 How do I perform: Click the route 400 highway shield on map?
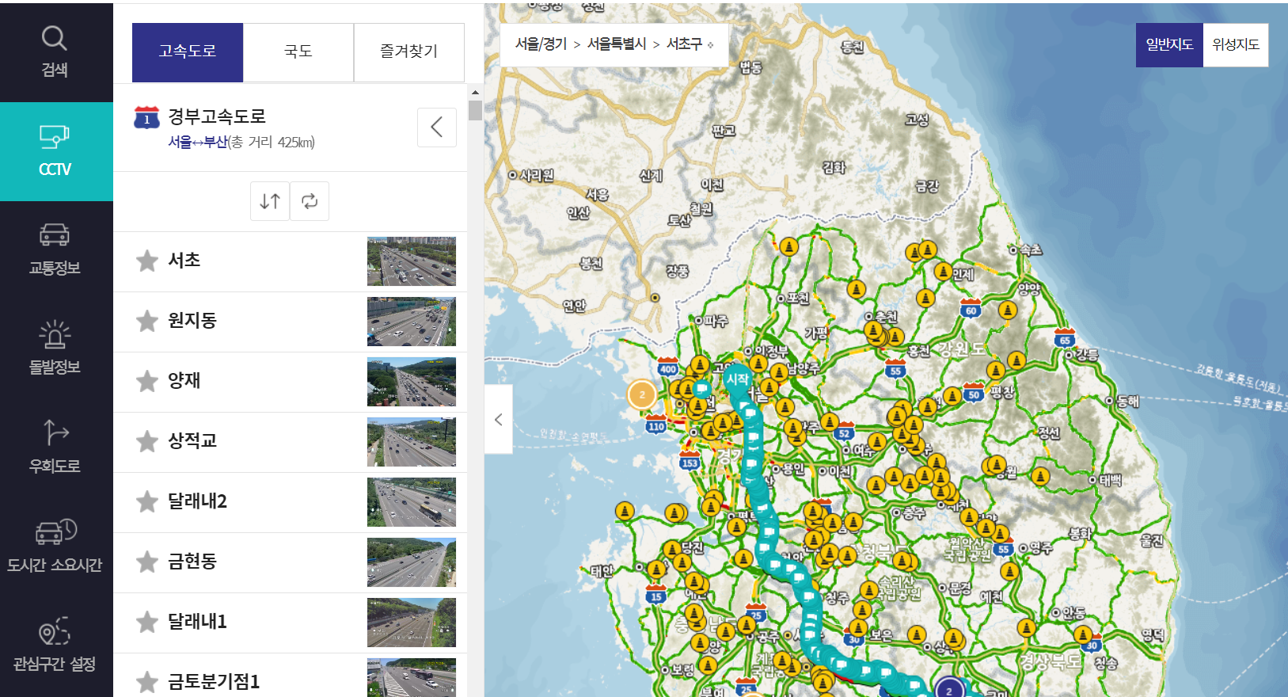[668, 368]
